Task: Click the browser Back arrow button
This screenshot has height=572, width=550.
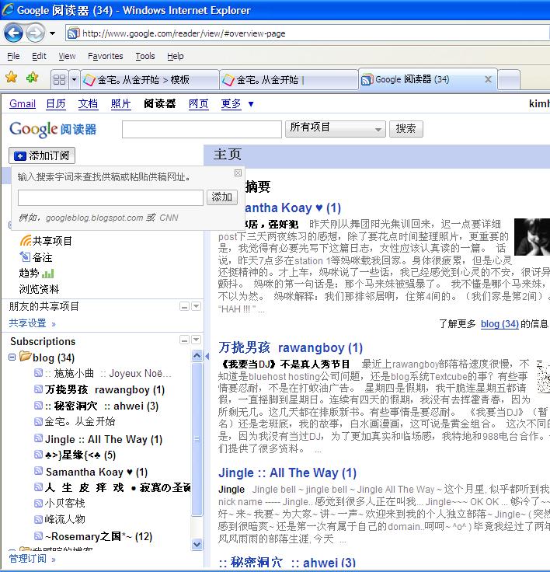Action: [13, 33]
